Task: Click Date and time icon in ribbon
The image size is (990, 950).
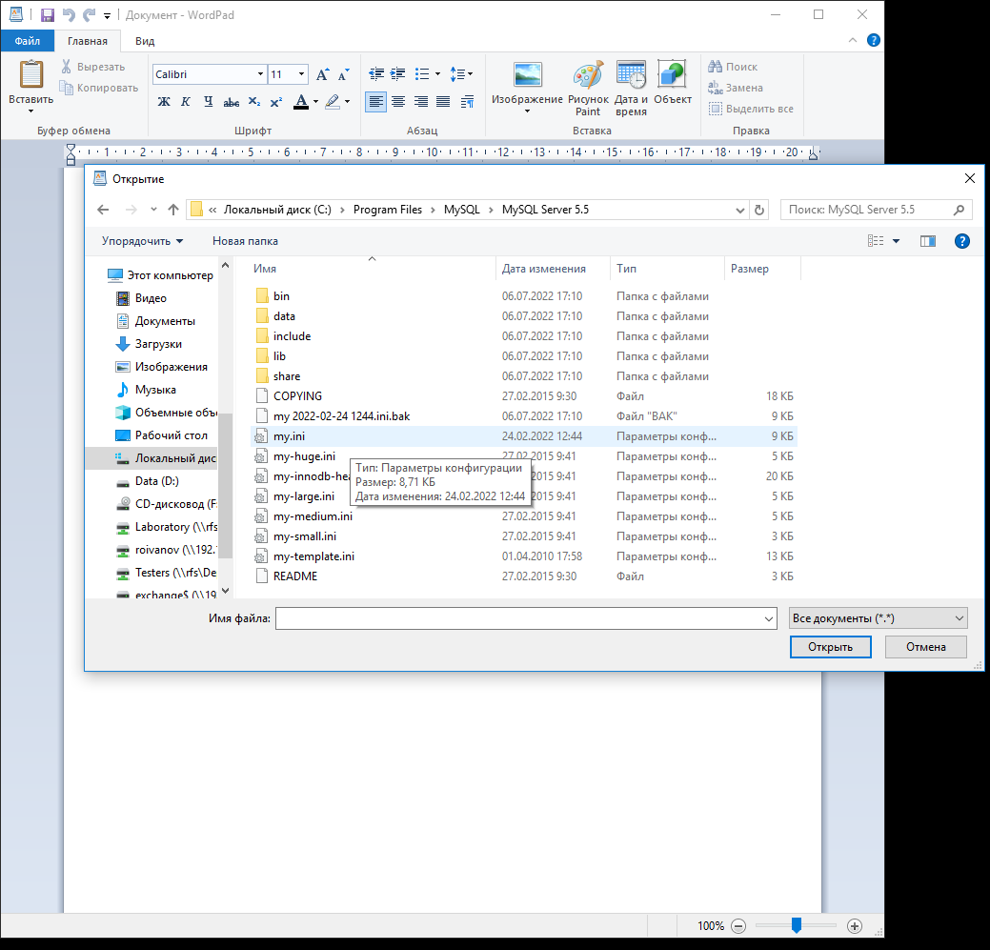Action: tap(631, 78)
